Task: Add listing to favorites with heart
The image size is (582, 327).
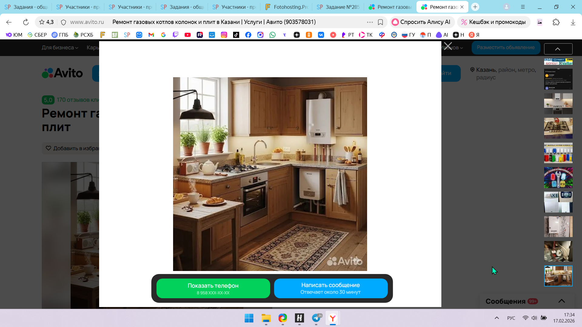Action: (48, 148)
